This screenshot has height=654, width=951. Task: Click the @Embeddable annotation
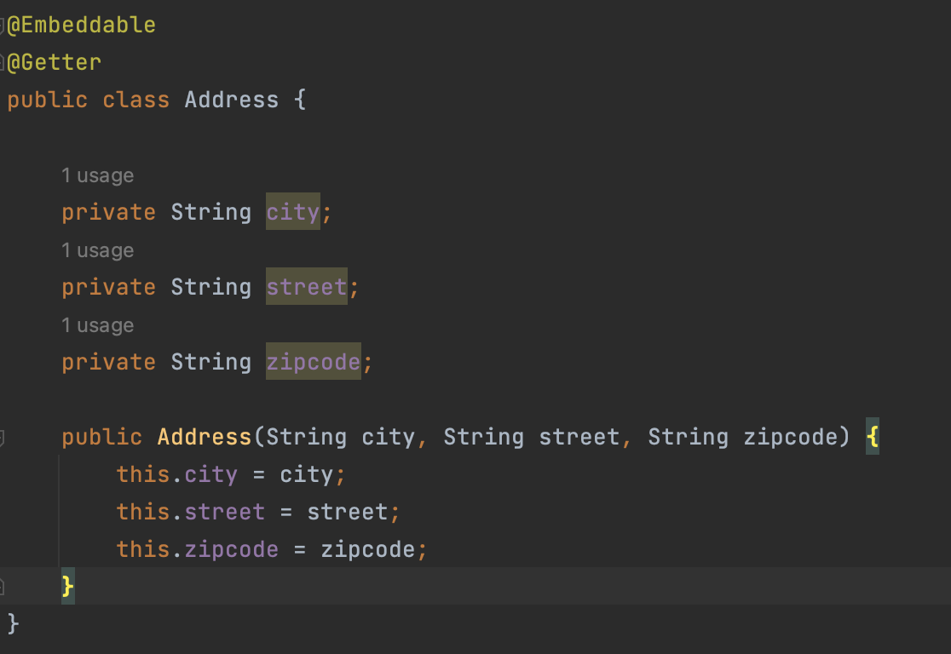81,25
